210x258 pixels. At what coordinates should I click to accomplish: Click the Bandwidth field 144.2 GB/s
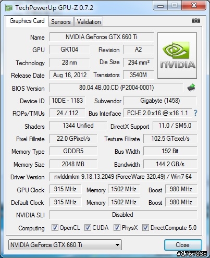pos(170,164)
